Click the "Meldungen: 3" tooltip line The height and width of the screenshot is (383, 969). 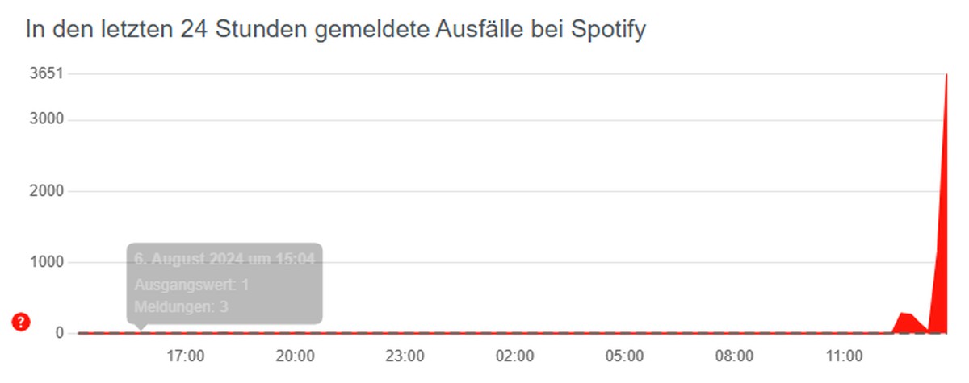pyautogui.click(x=181, y=306)
